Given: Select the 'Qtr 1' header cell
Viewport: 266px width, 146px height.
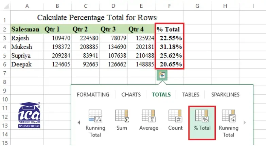Looking at the screenshot, I should [x=57, y=29].
